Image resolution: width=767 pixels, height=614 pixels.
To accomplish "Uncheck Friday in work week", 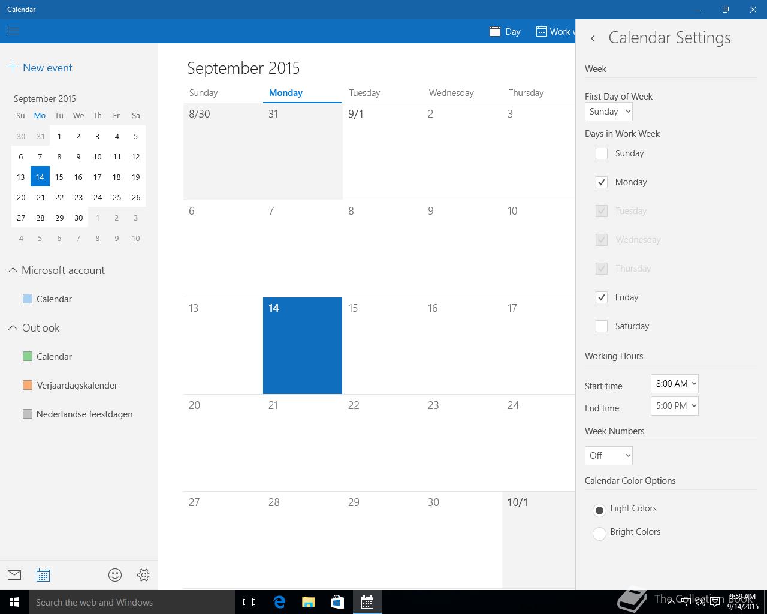I will [602, 297].
